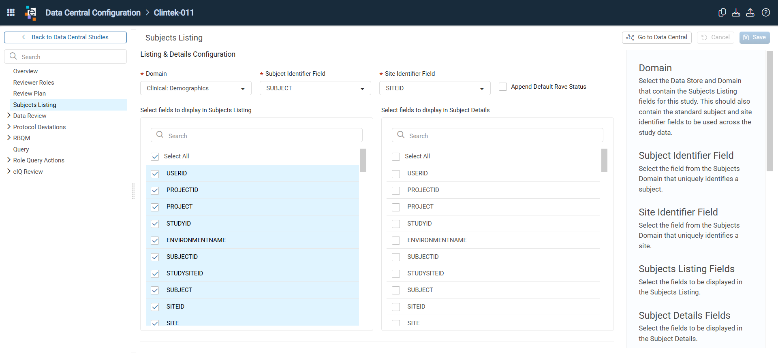Click Data Central Configuration breadcrumb
The image size is (778, 356).
pyautogui.click(x=93, y=13)
